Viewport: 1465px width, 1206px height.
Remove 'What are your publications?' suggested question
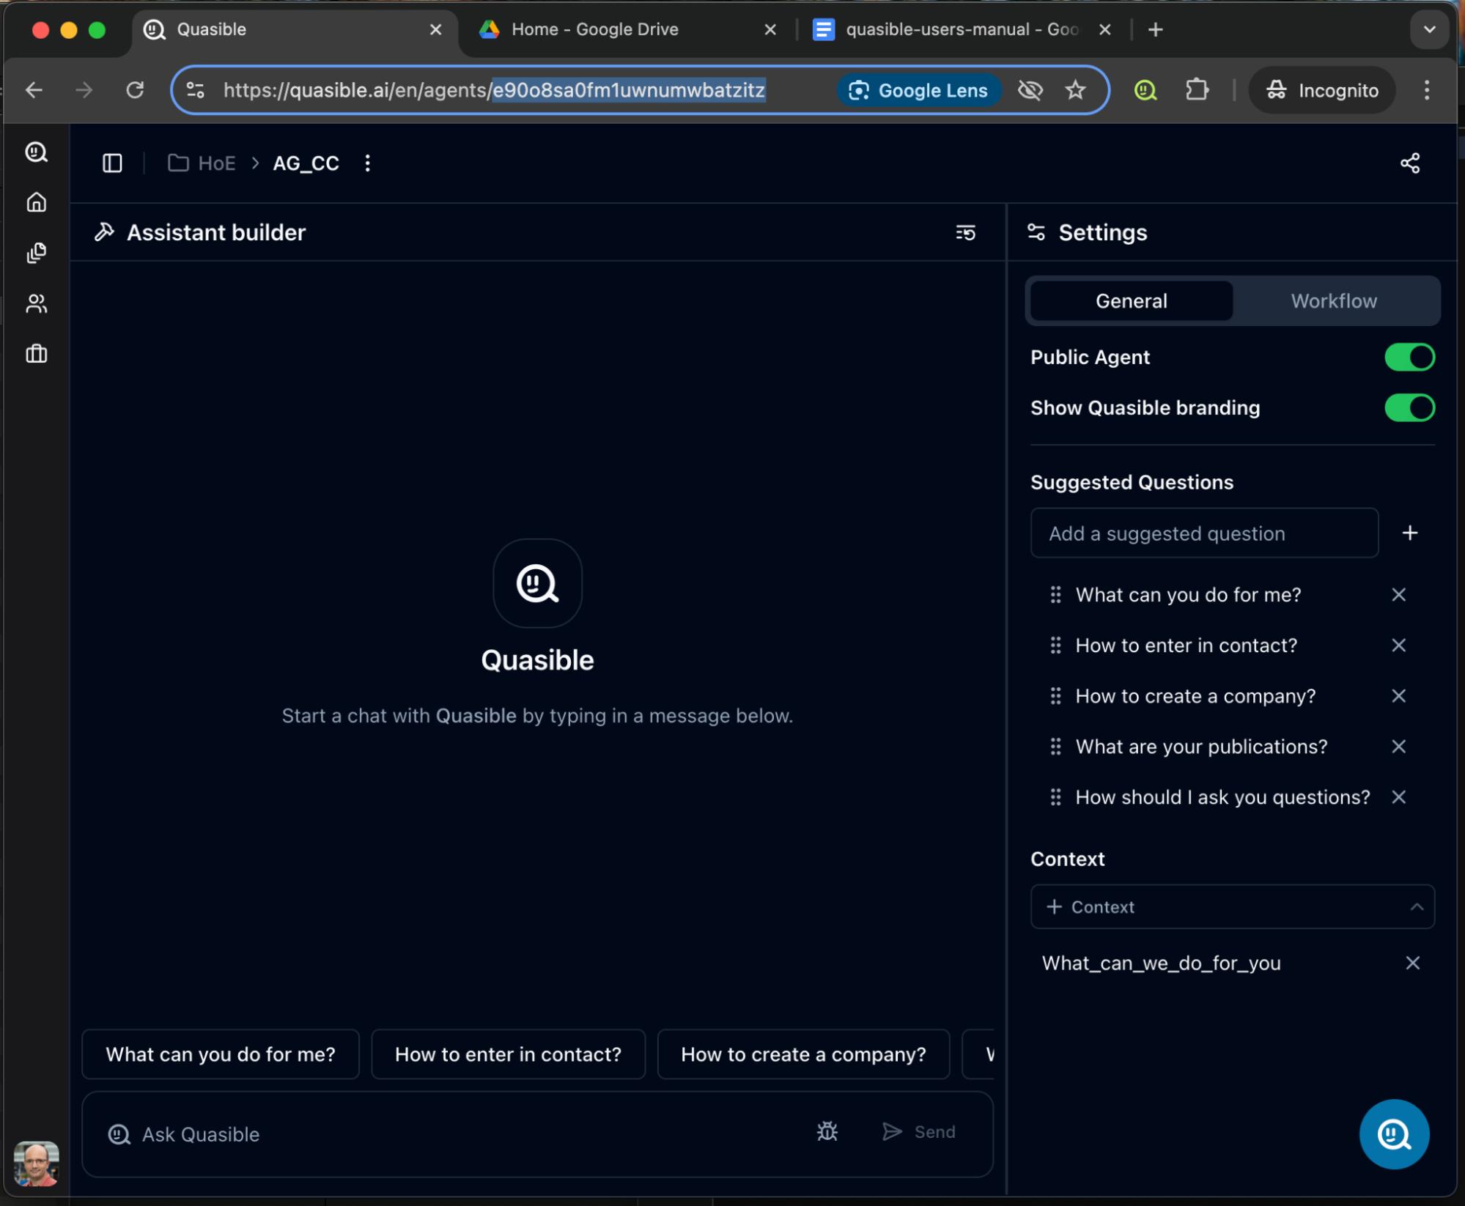tap(1398, 747)
